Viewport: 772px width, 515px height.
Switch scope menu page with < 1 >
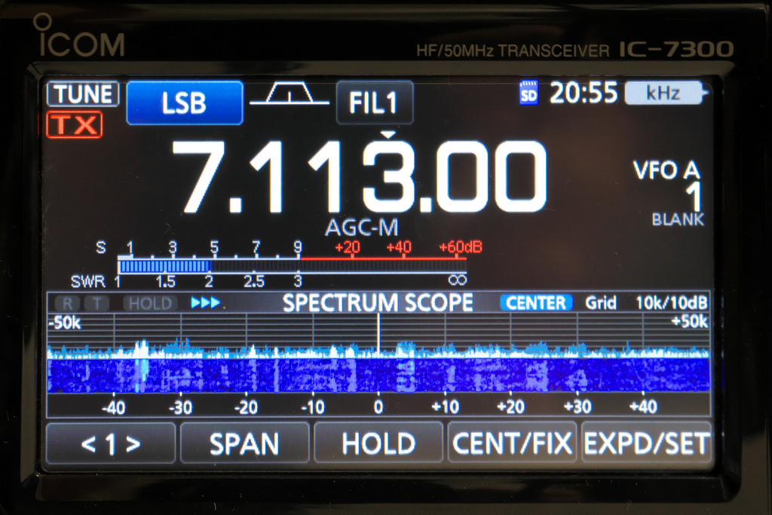click(x=111, y=443)
